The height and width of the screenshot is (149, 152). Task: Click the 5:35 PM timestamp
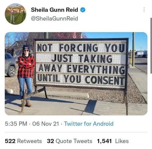pyautogui.click(x=16, y=124)
